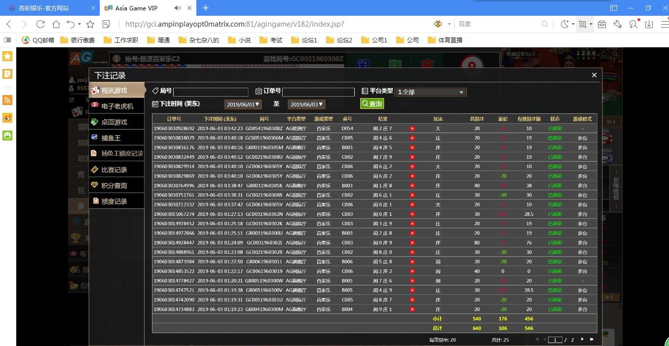This screenshot has width=669, height=346.
Task: Open the 银行缴费 bookmark folder
Action: 78,40
